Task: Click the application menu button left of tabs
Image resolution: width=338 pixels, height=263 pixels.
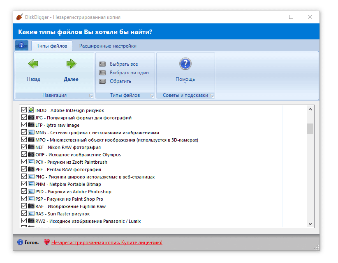Action: click(22, 46)
